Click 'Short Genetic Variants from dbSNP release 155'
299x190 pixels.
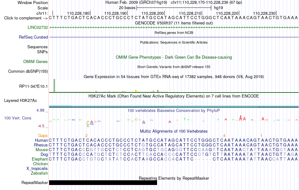(x=174, y=67)
